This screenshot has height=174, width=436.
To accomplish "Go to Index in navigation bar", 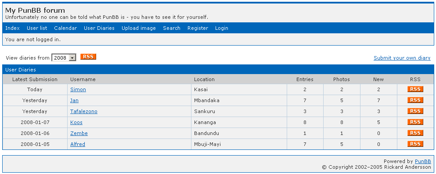I will [x=12, y=28].
